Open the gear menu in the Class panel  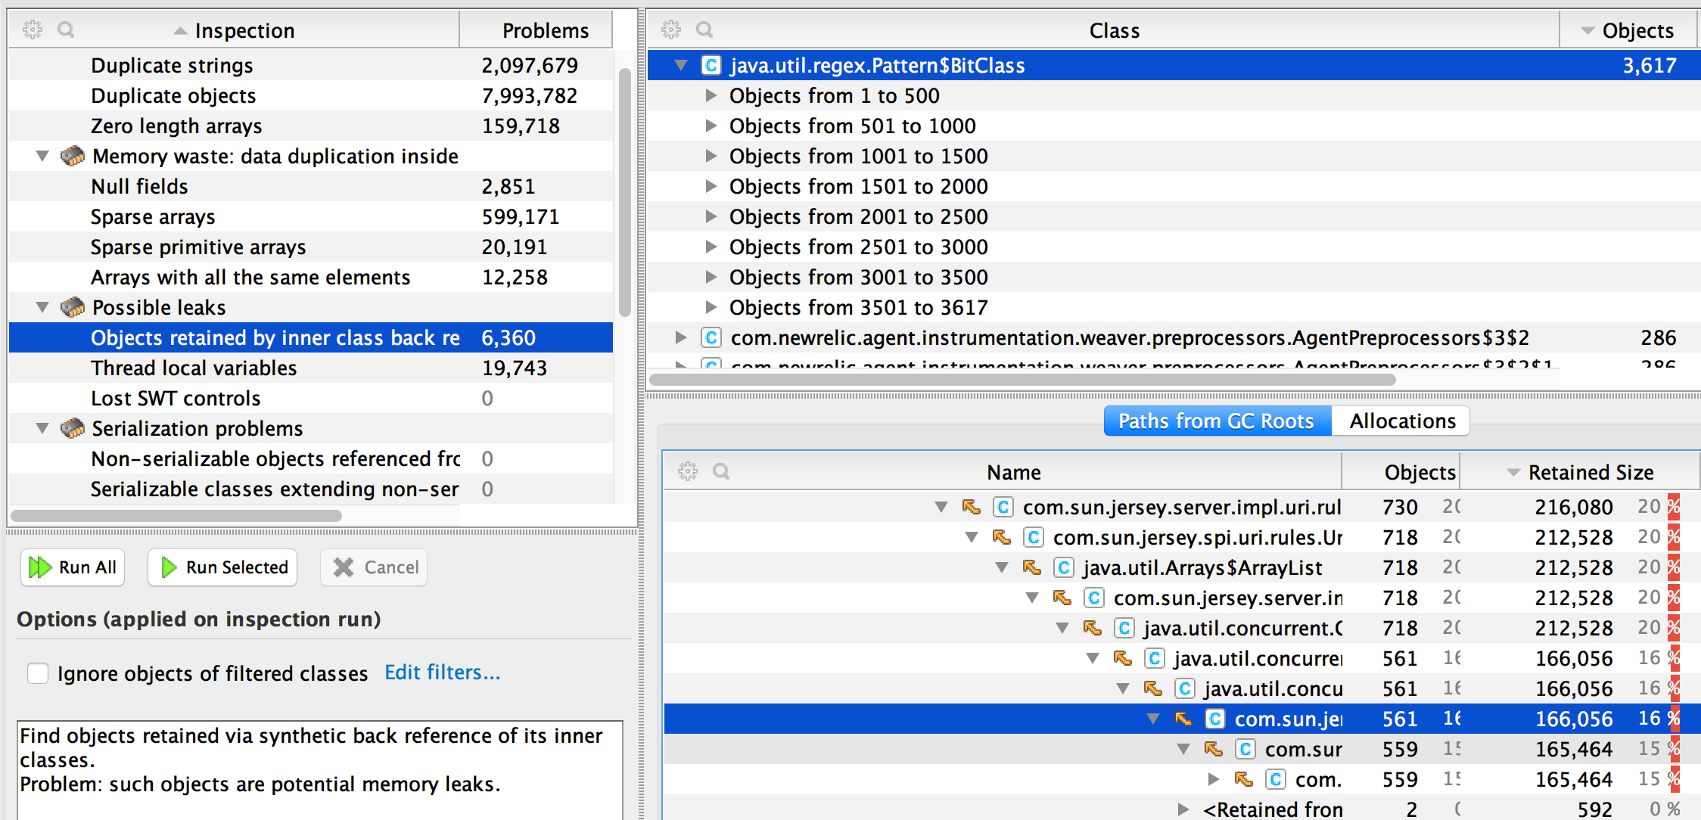point(670,29)
